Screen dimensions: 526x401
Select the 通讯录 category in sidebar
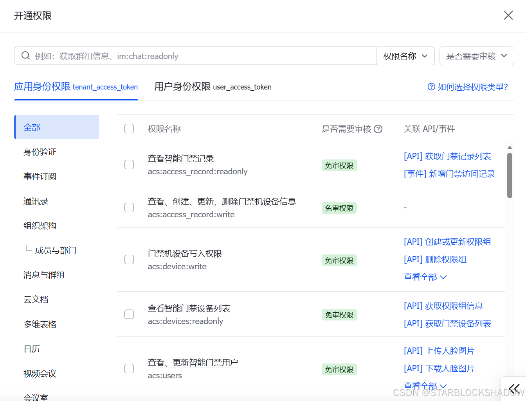(36, 201)
